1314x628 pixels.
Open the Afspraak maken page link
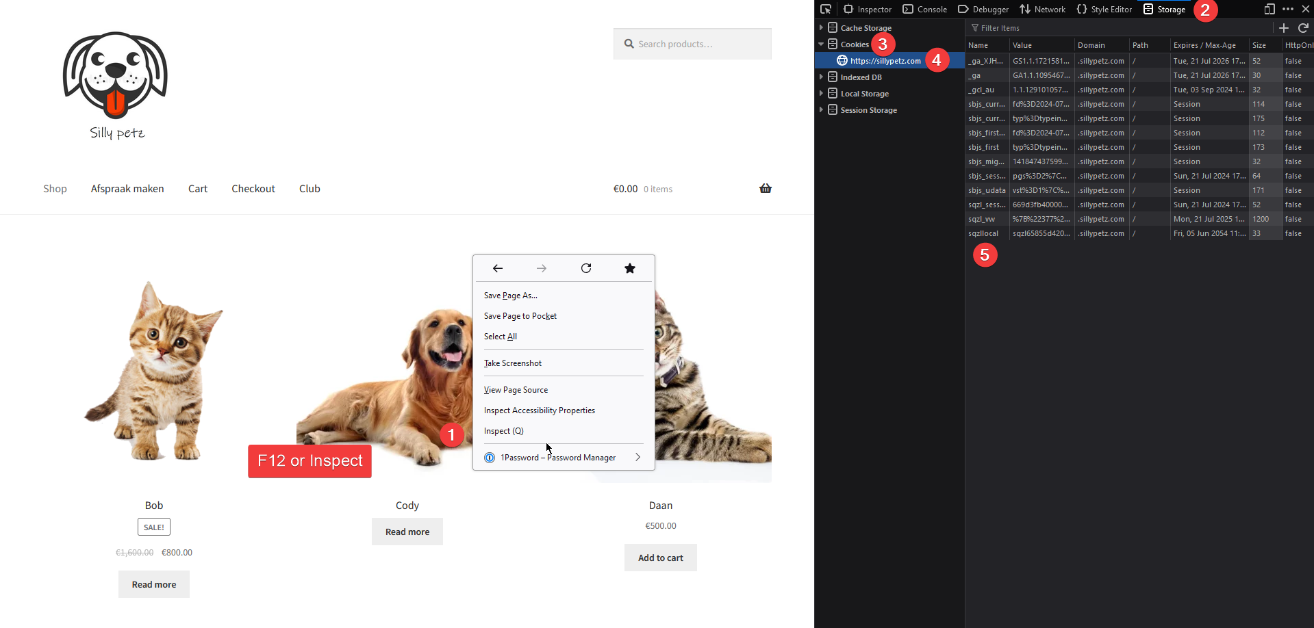127,189
